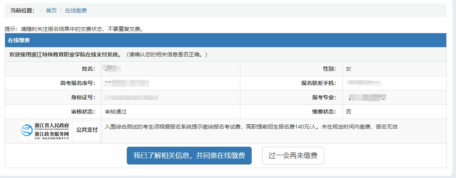
Task: Click the 当前位置 breadcrumb label
Action: point(22,10)
